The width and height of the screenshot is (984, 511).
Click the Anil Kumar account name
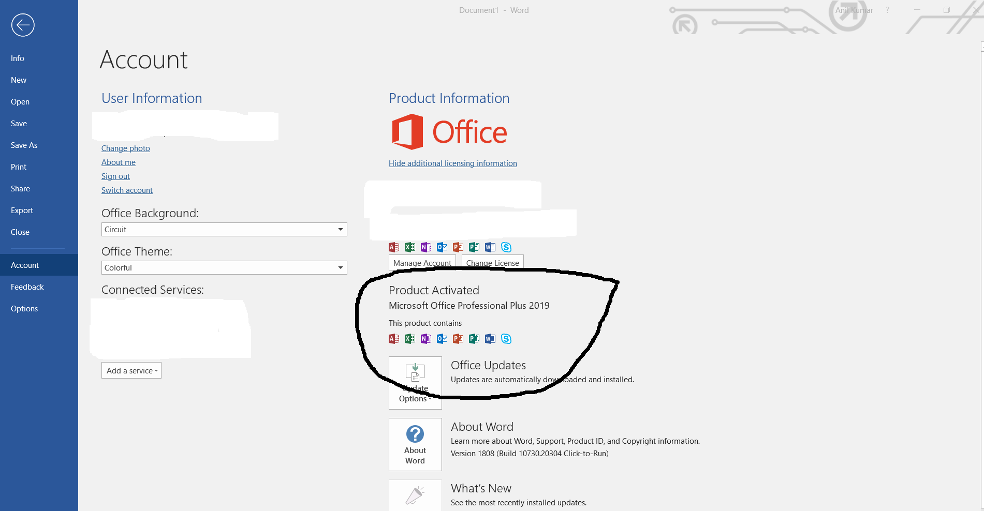(854, 10)
